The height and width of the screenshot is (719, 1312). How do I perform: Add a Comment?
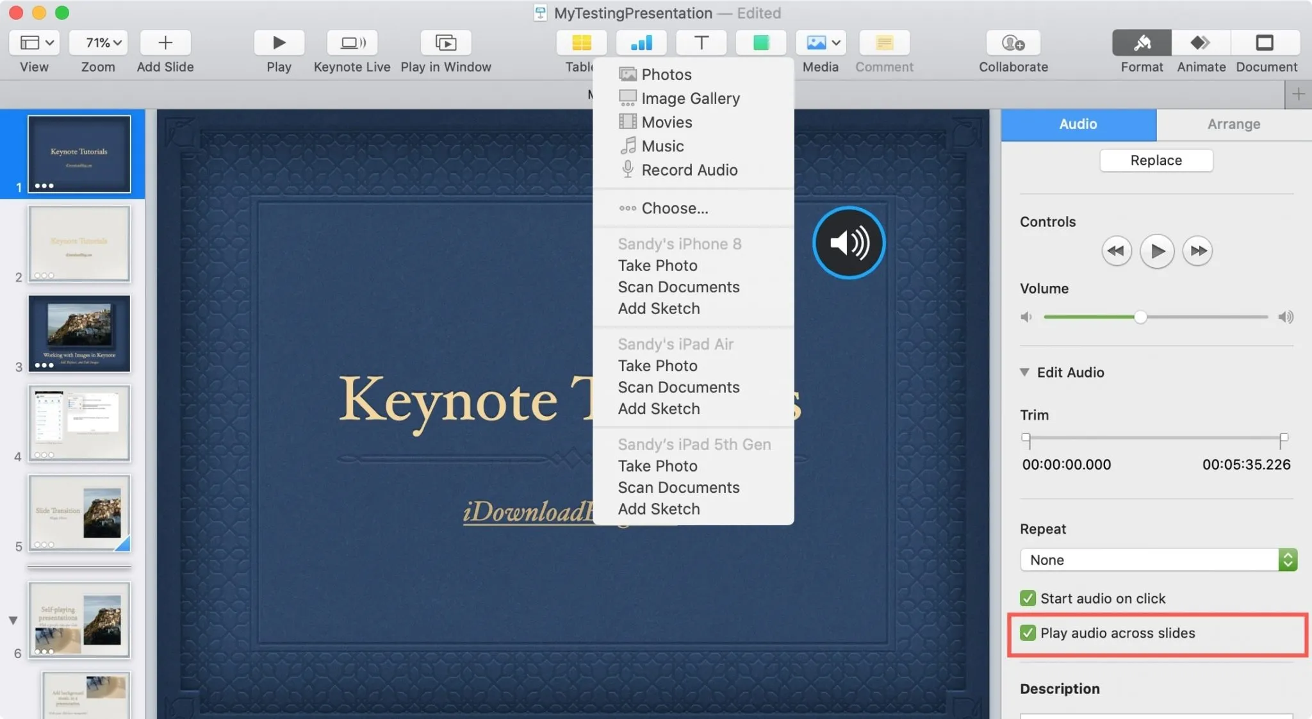[x=883, y=42]
